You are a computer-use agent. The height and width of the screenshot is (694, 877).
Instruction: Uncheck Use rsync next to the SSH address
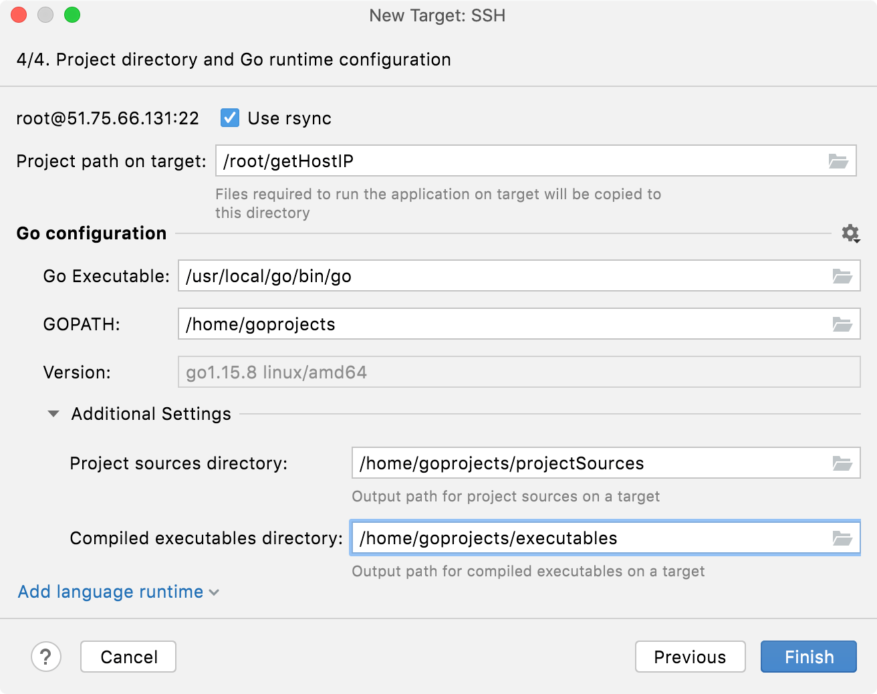tap(229, 118)
